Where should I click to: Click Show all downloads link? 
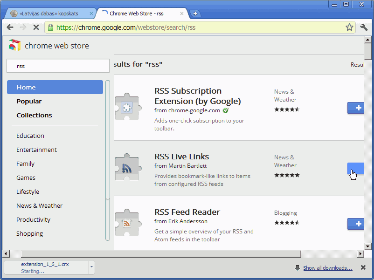tap(328, 268)
